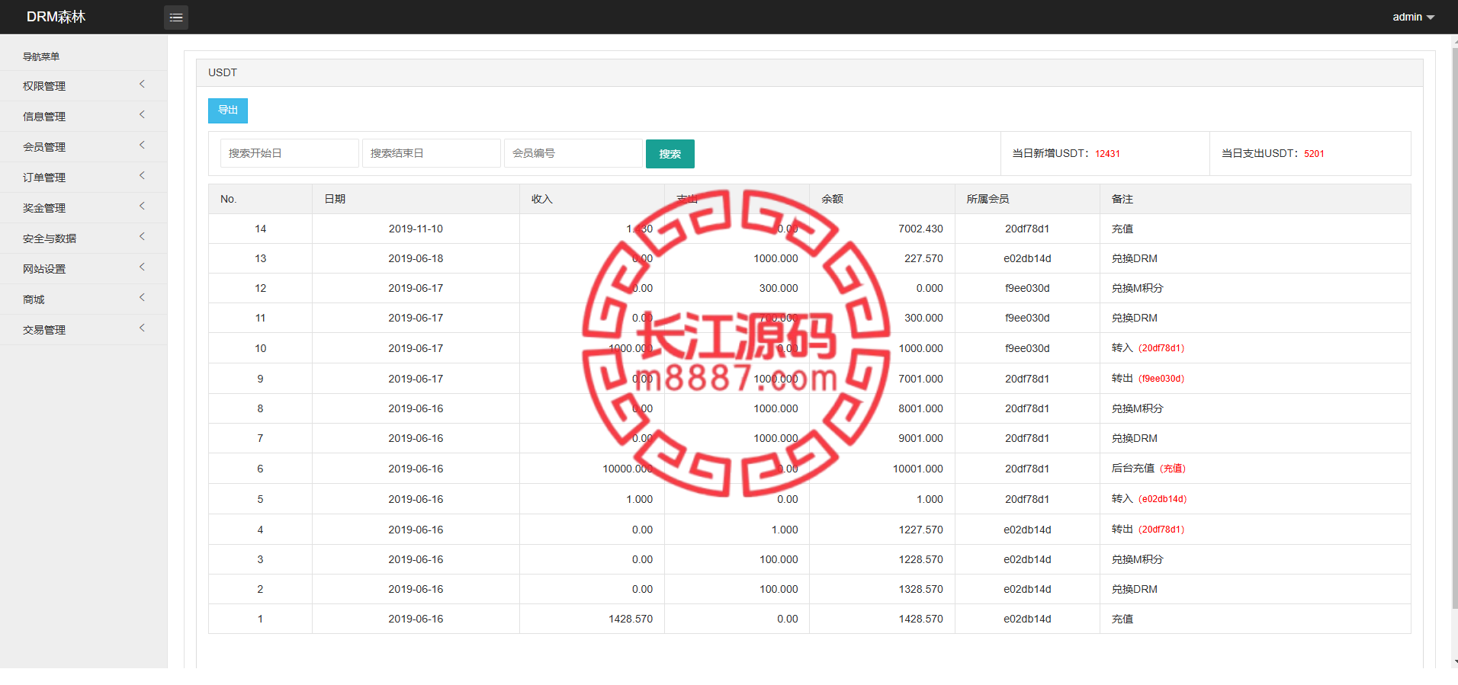This screenshot has height=685, width=1458.
Task: Click balance value 9001.000 in row 7
Action: coord(920,438)
